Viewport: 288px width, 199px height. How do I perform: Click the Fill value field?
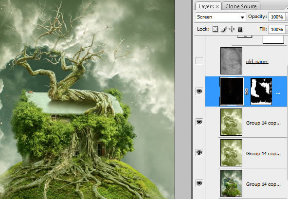(x=277, y=29)
